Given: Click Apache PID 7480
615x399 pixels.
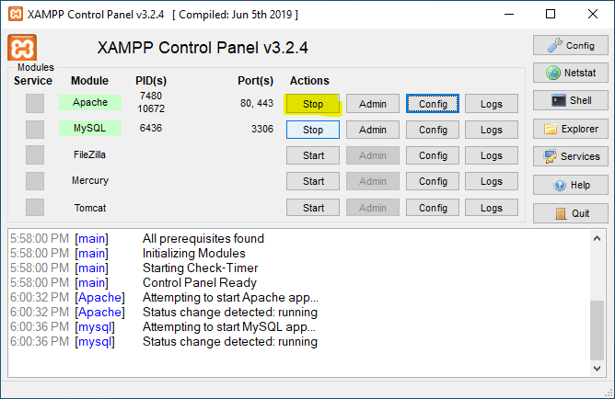Looking at the screenshot, I should 151,96.
